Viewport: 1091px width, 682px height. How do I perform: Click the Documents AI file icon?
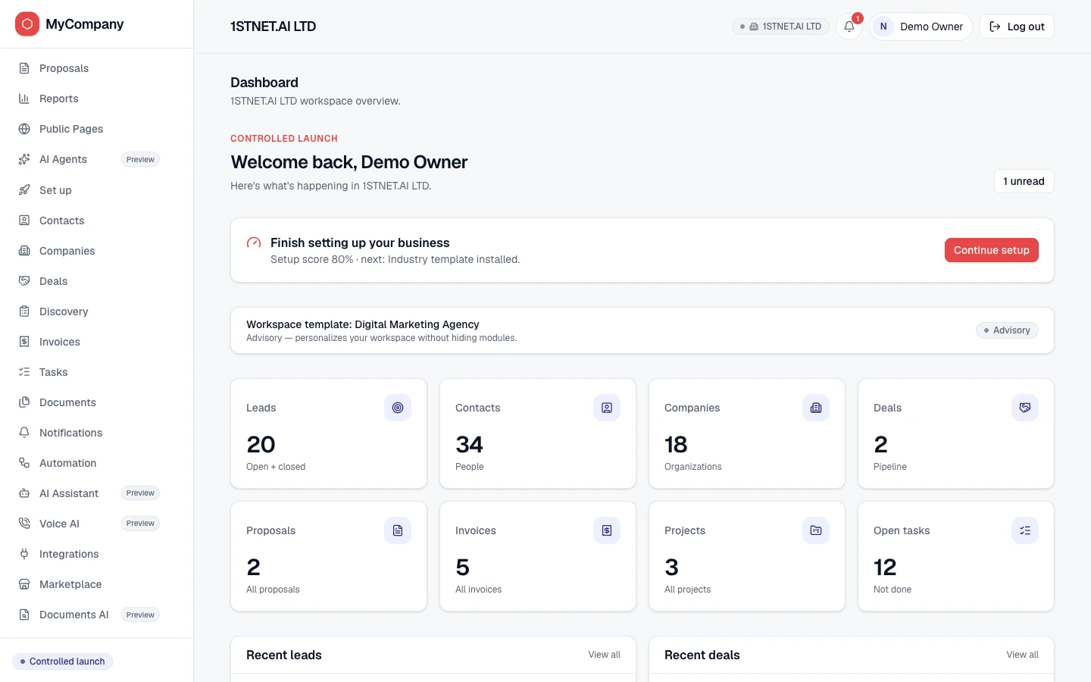(24, 615)
